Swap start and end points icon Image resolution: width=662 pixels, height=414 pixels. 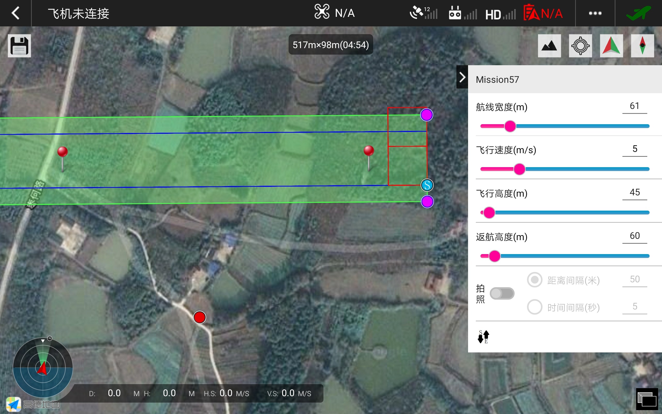pos(483,337)
